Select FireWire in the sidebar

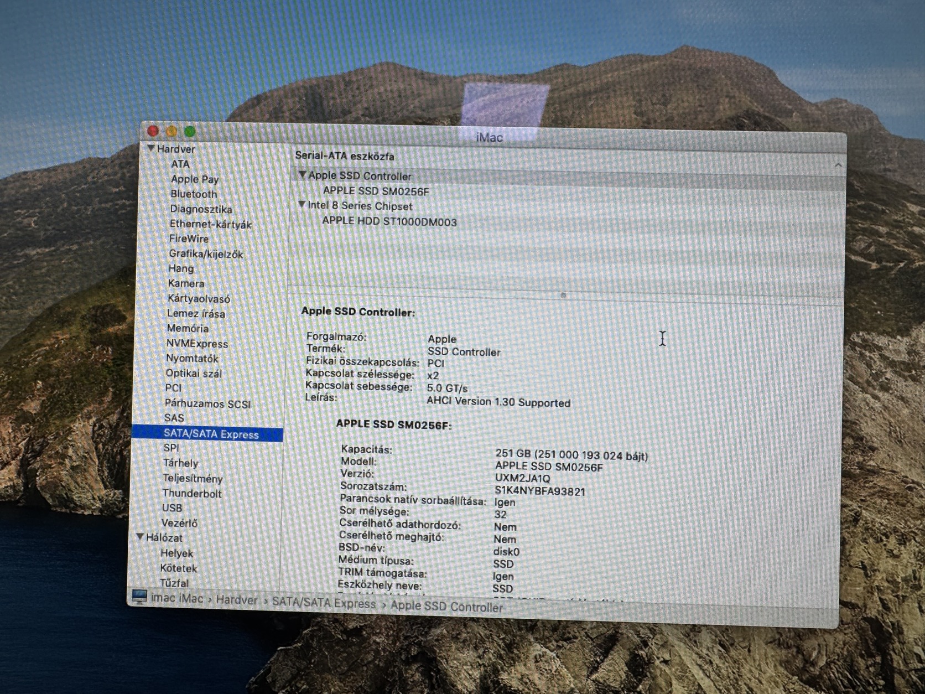189,239
